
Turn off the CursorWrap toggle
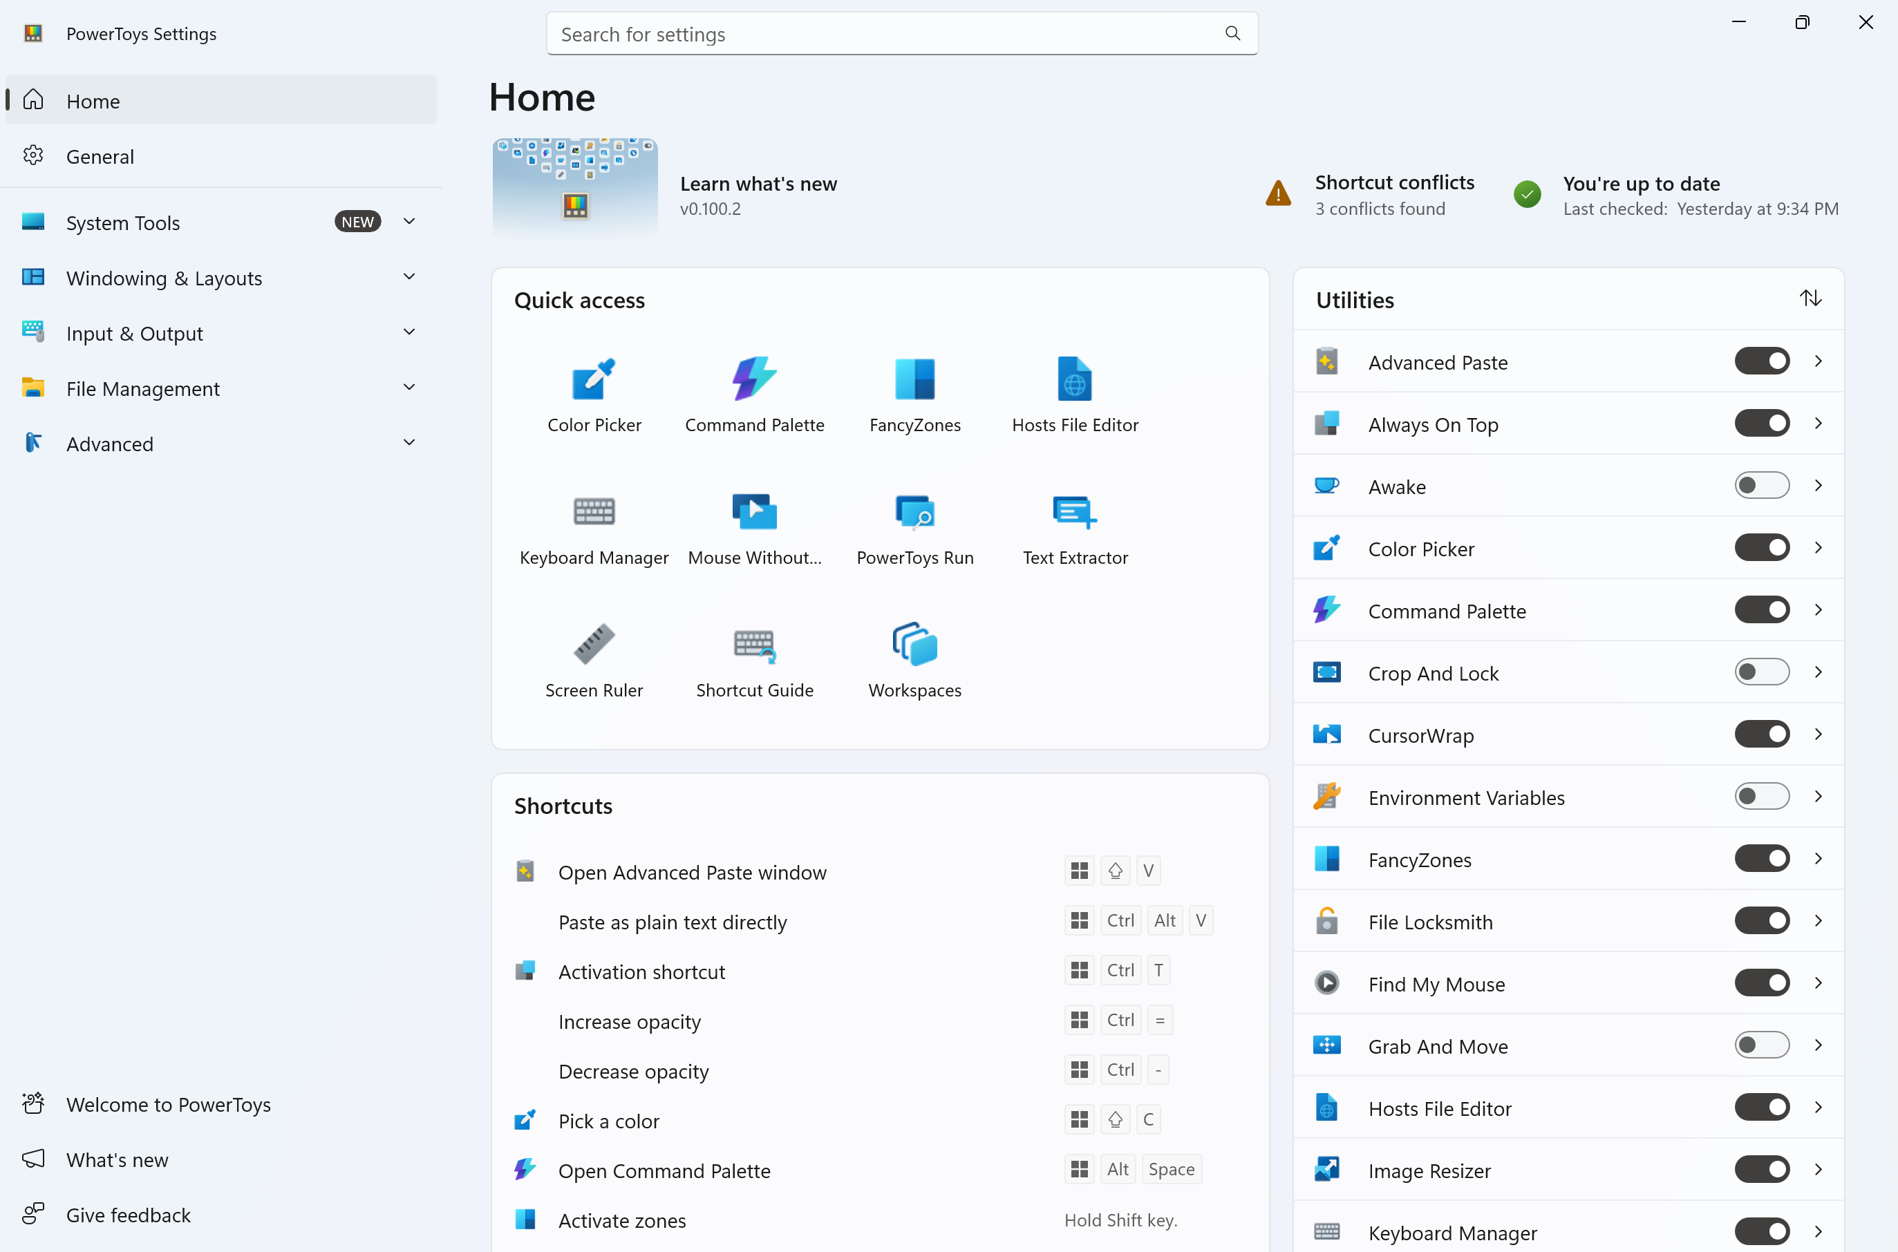[x=1761, y=734]
